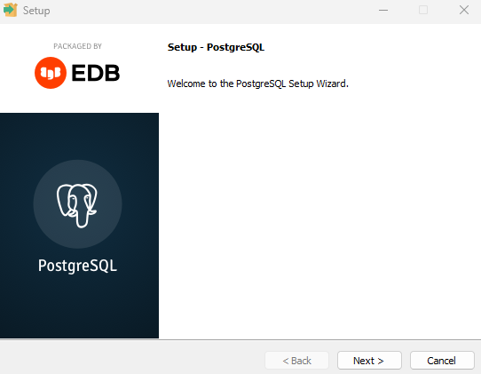The height and width of the screenshot is (374, 481).
Task: Click the installer box icon in title bar
Action: coord(10,10)
